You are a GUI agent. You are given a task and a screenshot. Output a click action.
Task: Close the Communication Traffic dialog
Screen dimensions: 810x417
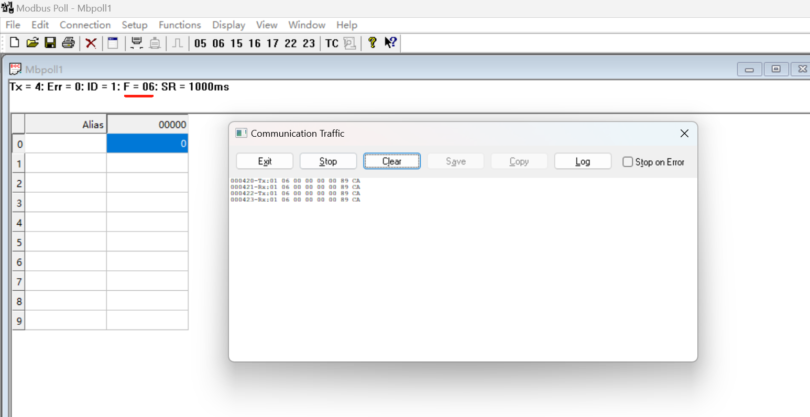coord(684,134)
